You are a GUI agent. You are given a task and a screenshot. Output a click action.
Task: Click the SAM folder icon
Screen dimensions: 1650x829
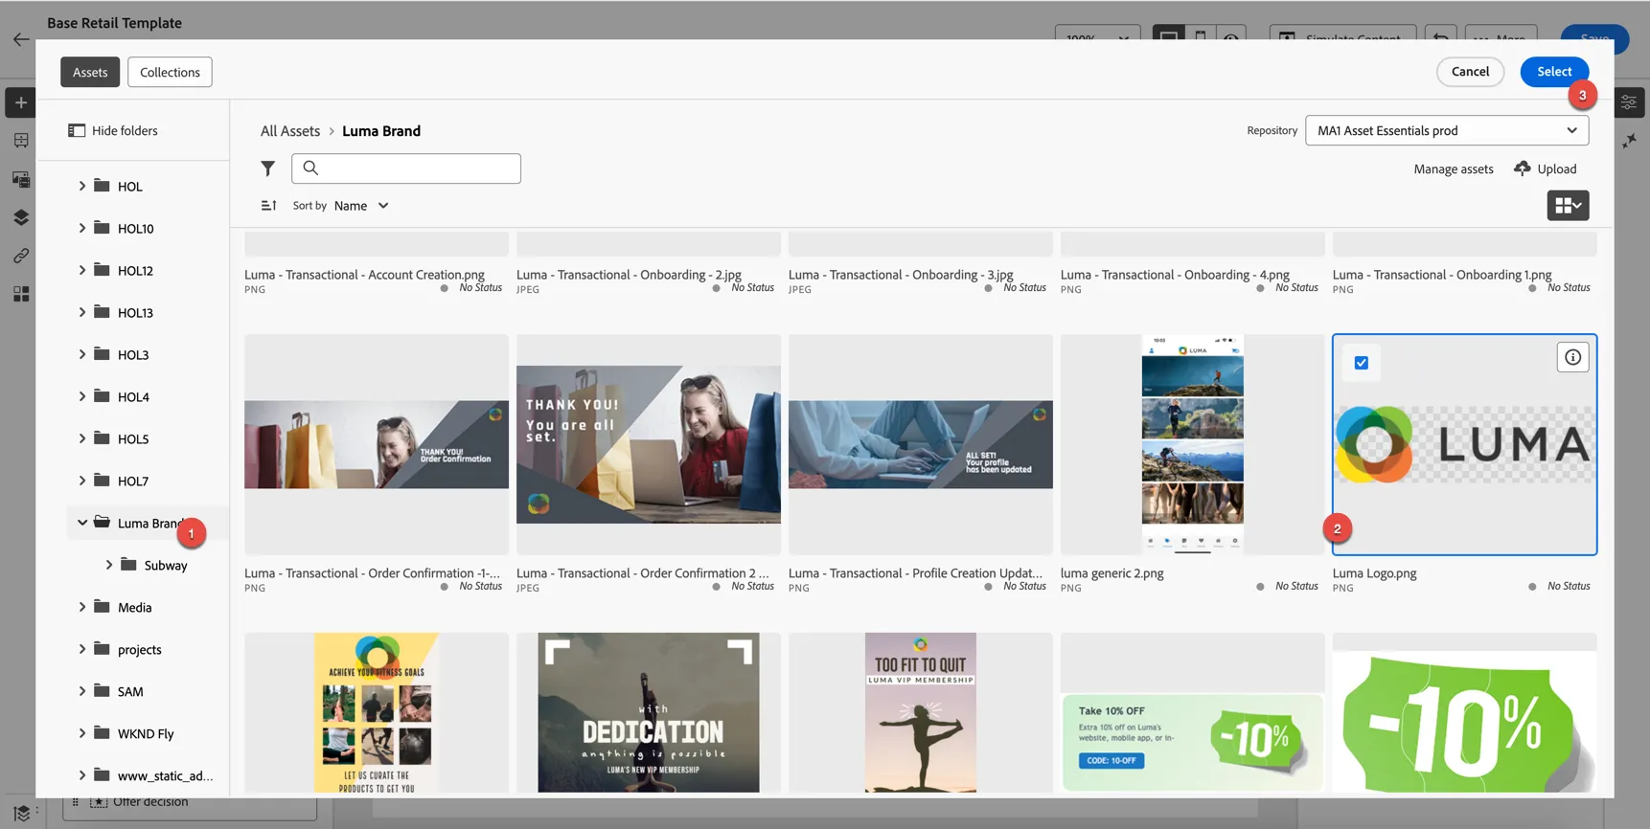click(x=102, y=691)
